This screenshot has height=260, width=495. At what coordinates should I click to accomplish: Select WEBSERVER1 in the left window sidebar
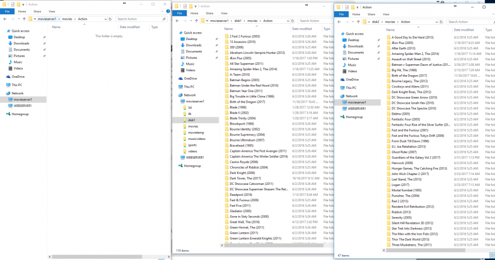pyautogui.click(x=22, y=106)
